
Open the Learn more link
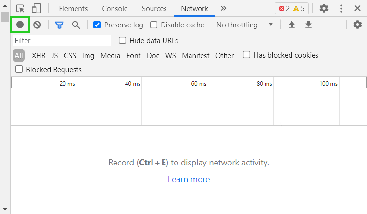[x=189, y=179]
